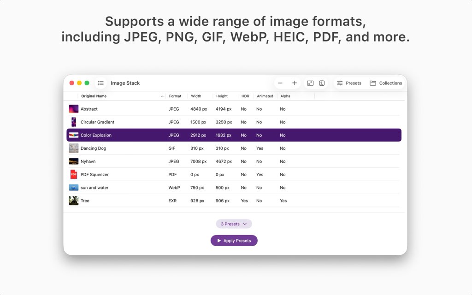Click the zoom out minus icon
The width and height of the screenshot is (472, 295).
click(280, 83)
